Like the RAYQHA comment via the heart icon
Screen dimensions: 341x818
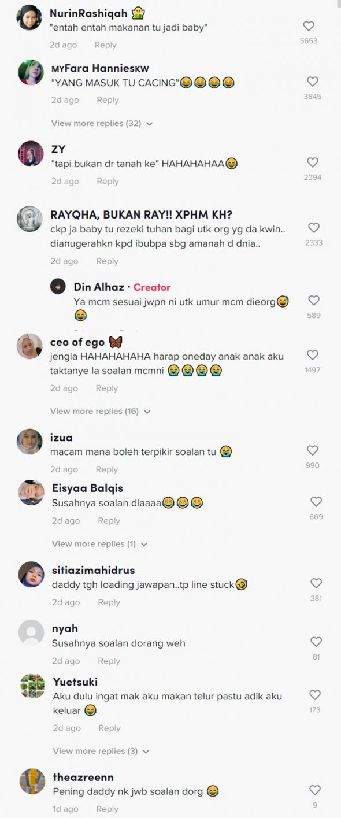(x=314, y=228)
